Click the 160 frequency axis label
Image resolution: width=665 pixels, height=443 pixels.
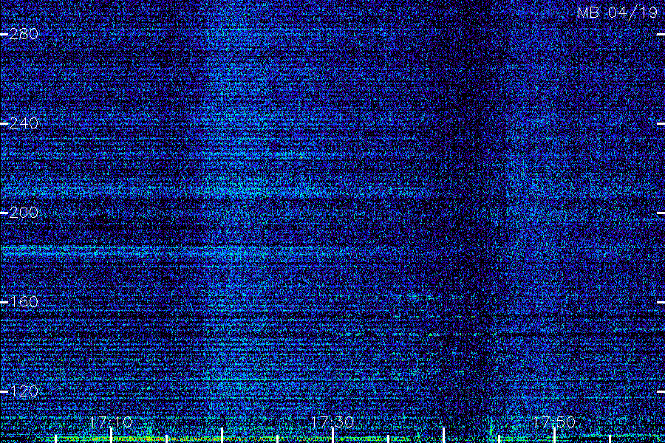[x=24, y=302]
